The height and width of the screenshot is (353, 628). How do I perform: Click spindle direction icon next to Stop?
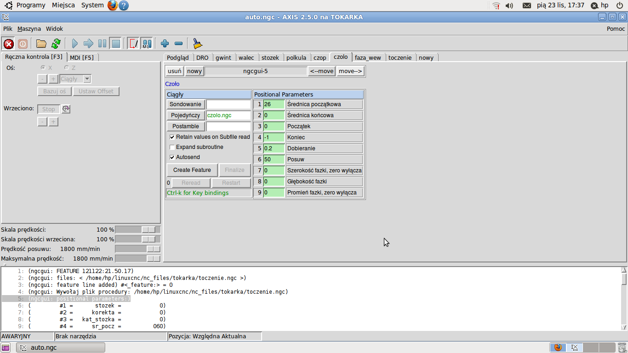[x=66, y=109]
